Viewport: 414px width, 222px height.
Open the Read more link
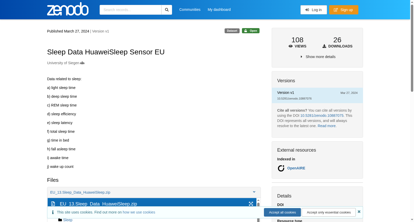pyautogui.click(x=327, y=126)
